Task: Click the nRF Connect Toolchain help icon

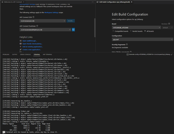Action: click(x=37, y=26)
